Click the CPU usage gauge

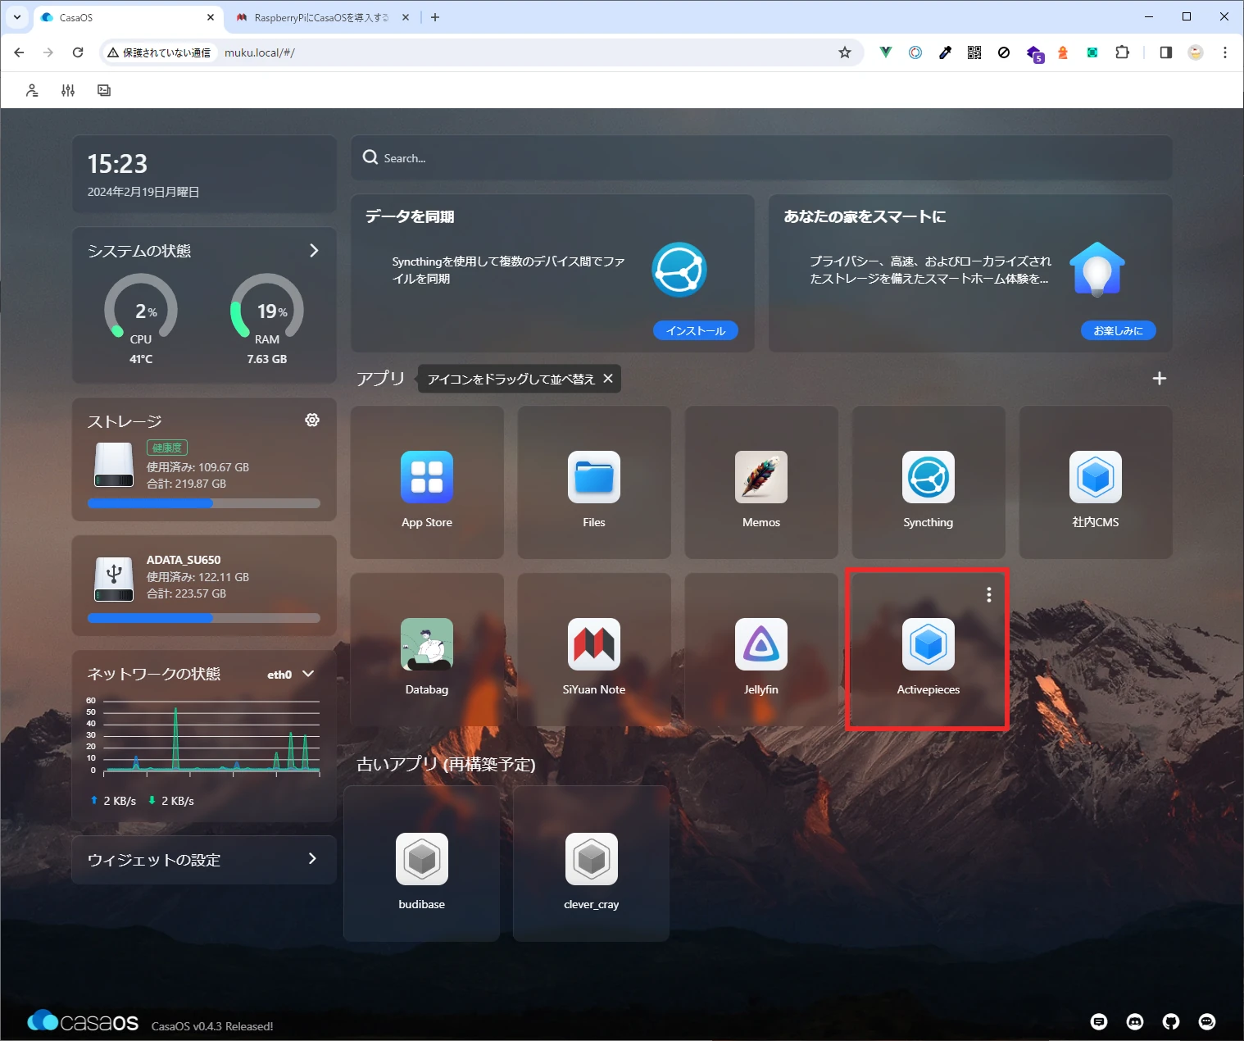pos(141,308)
